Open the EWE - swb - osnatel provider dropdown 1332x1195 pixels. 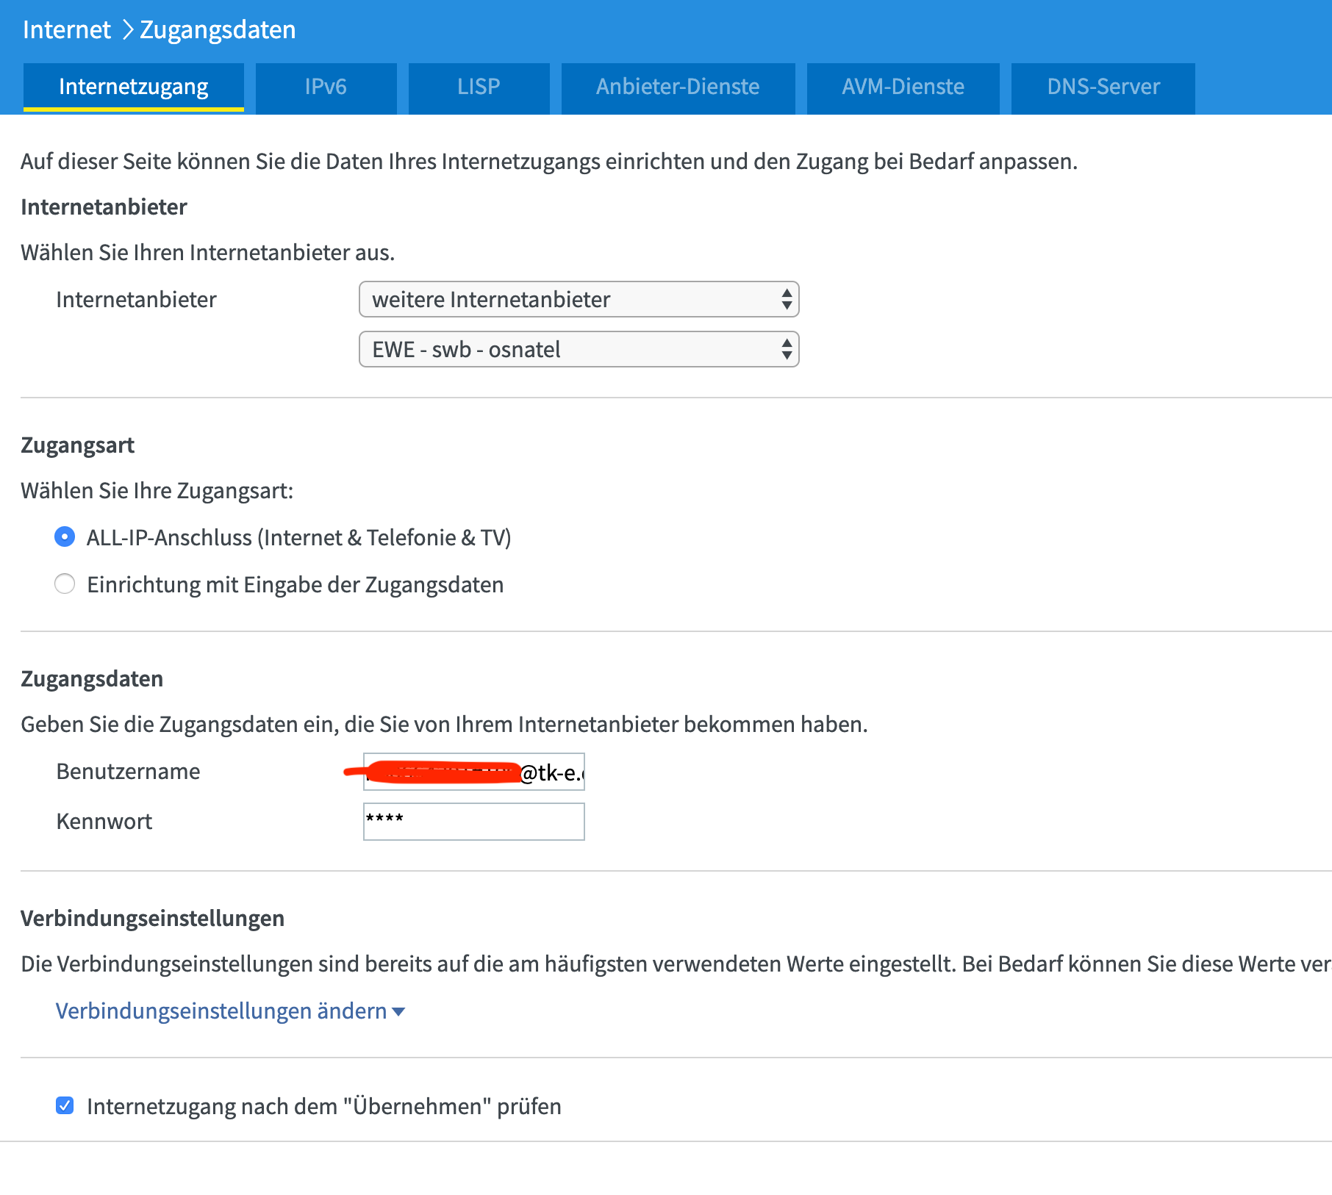click(579, 349)
